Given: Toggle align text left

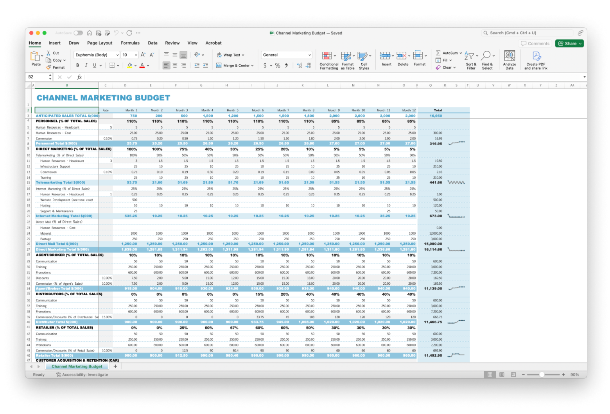Looking at the screenshot, I should pyautogui.click(x=166, y=66).
